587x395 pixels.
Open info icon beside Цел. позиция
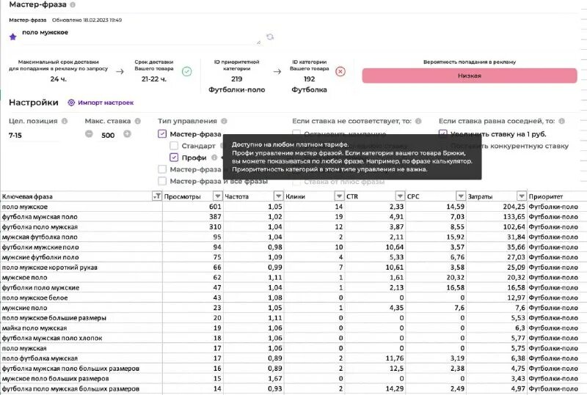pyautogui.click(x=65, y=121)
